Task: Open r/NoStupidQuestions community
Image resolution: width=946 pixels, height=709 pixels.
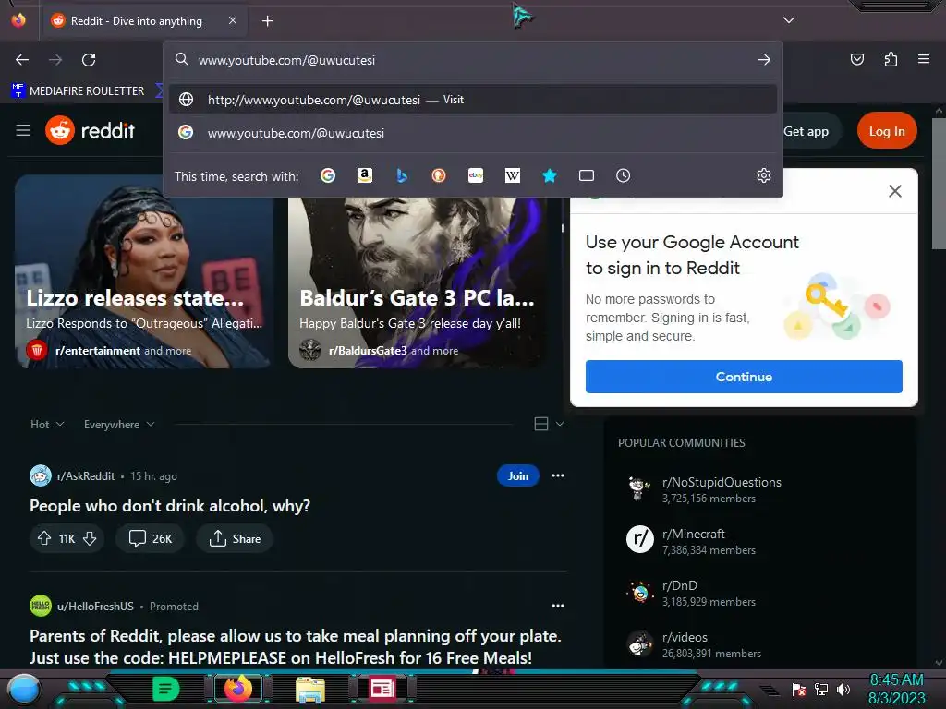Action: click(722, 482)
